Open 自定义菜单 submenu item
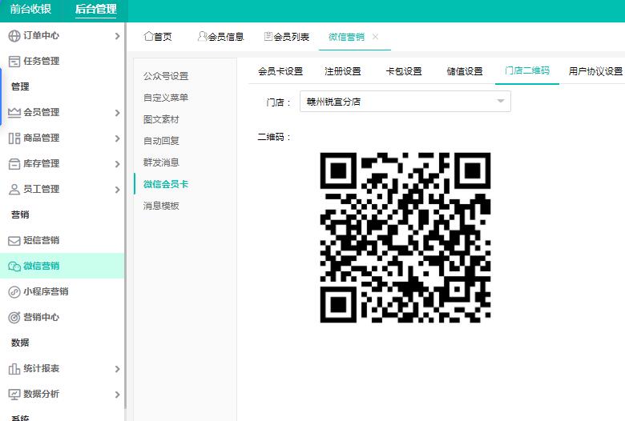 pos(166,97)
